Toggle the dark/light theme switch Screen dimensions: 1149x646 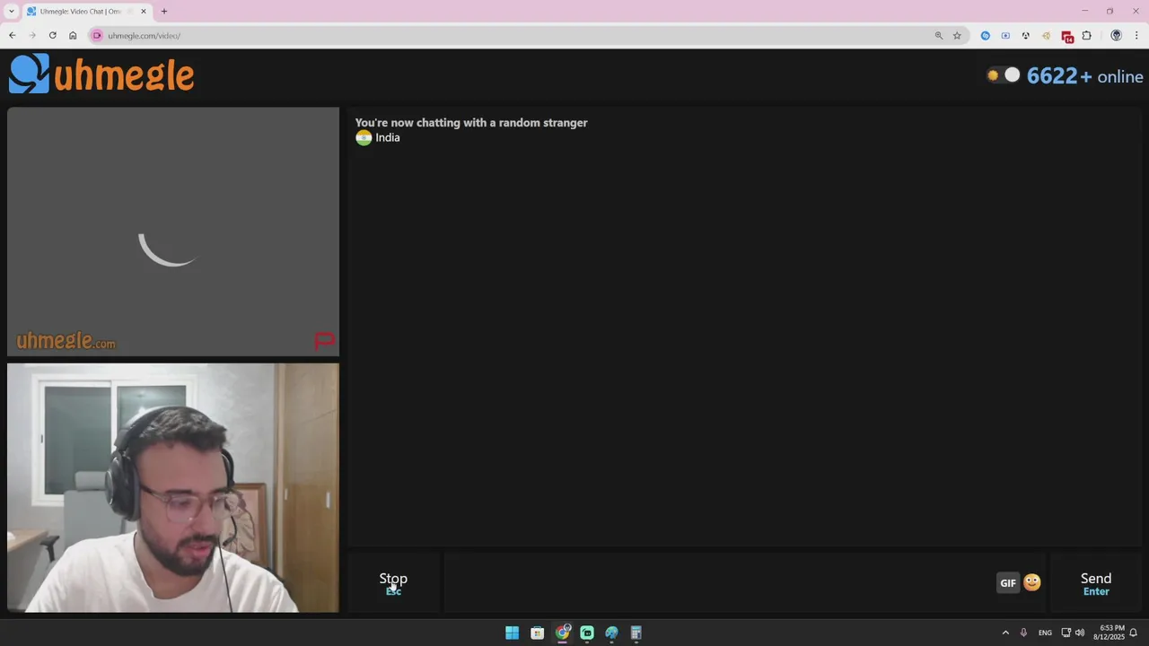tap(1003, 75)
